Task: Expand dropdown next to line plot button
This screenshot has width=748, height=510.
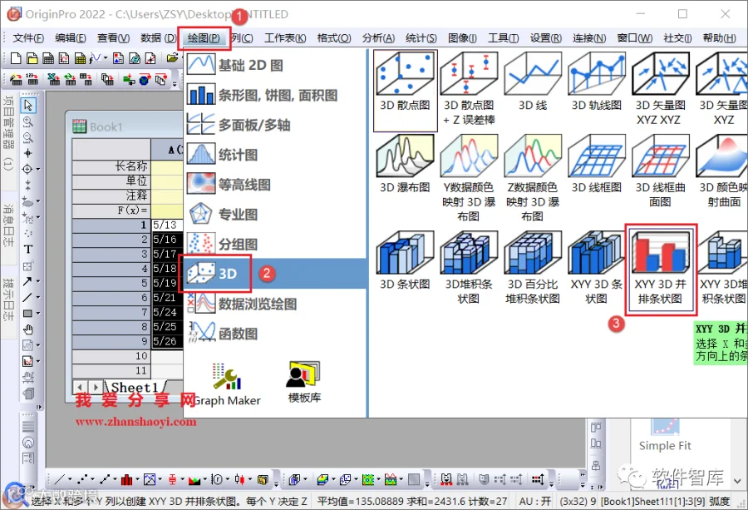Action: pos(70,479)
